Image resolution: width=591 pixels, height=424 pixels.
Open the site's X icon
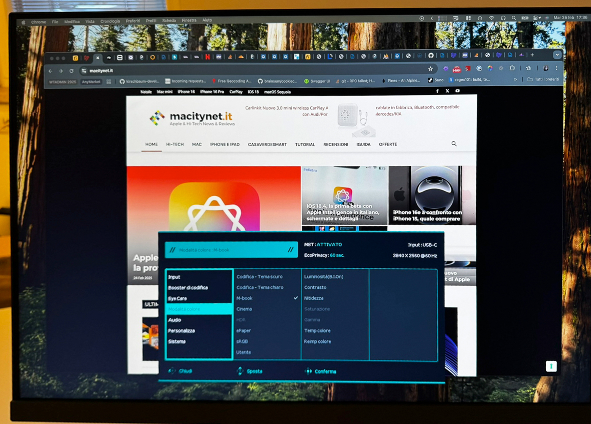[447, 91]
